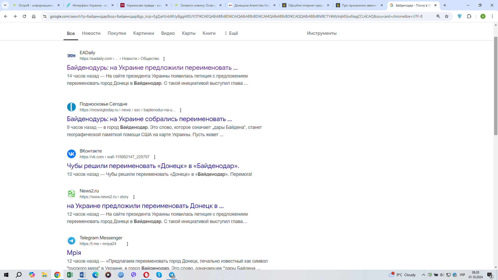The width and height of the screenshot is (498, 280).
Task: Open Excel from the taskbar
Action: 70,275
